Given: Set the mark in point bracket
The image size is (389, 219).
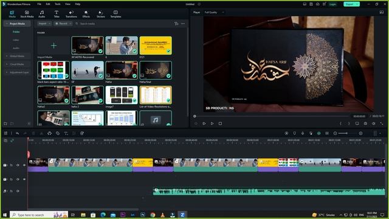Looking at the screenshot, I should pos(340,123).
